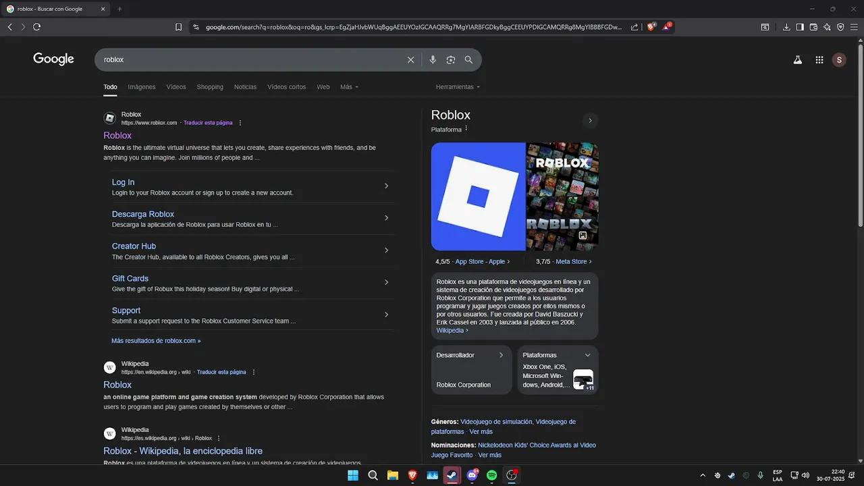Open the Más search filter dropdown

point(349,87)
